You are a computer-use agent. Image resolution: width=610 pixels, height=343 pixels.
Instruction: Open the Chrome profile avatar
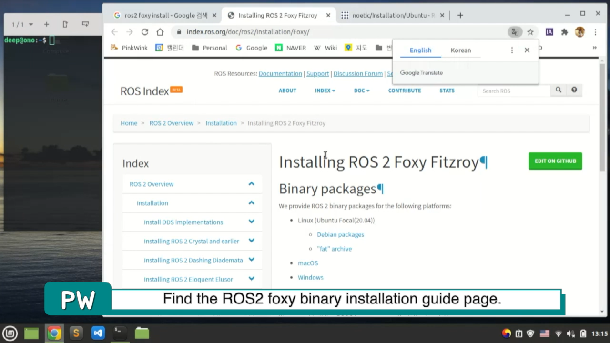pos(580,32)
